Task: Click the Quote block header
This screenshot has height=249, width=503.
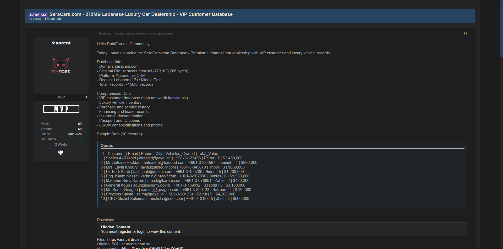Action: (107, 146)
